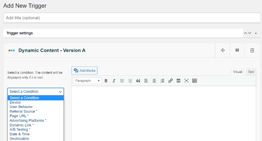This screenshot has height=141, width=262.
Task: Click the Bold formatting icon
Action: 106,81
